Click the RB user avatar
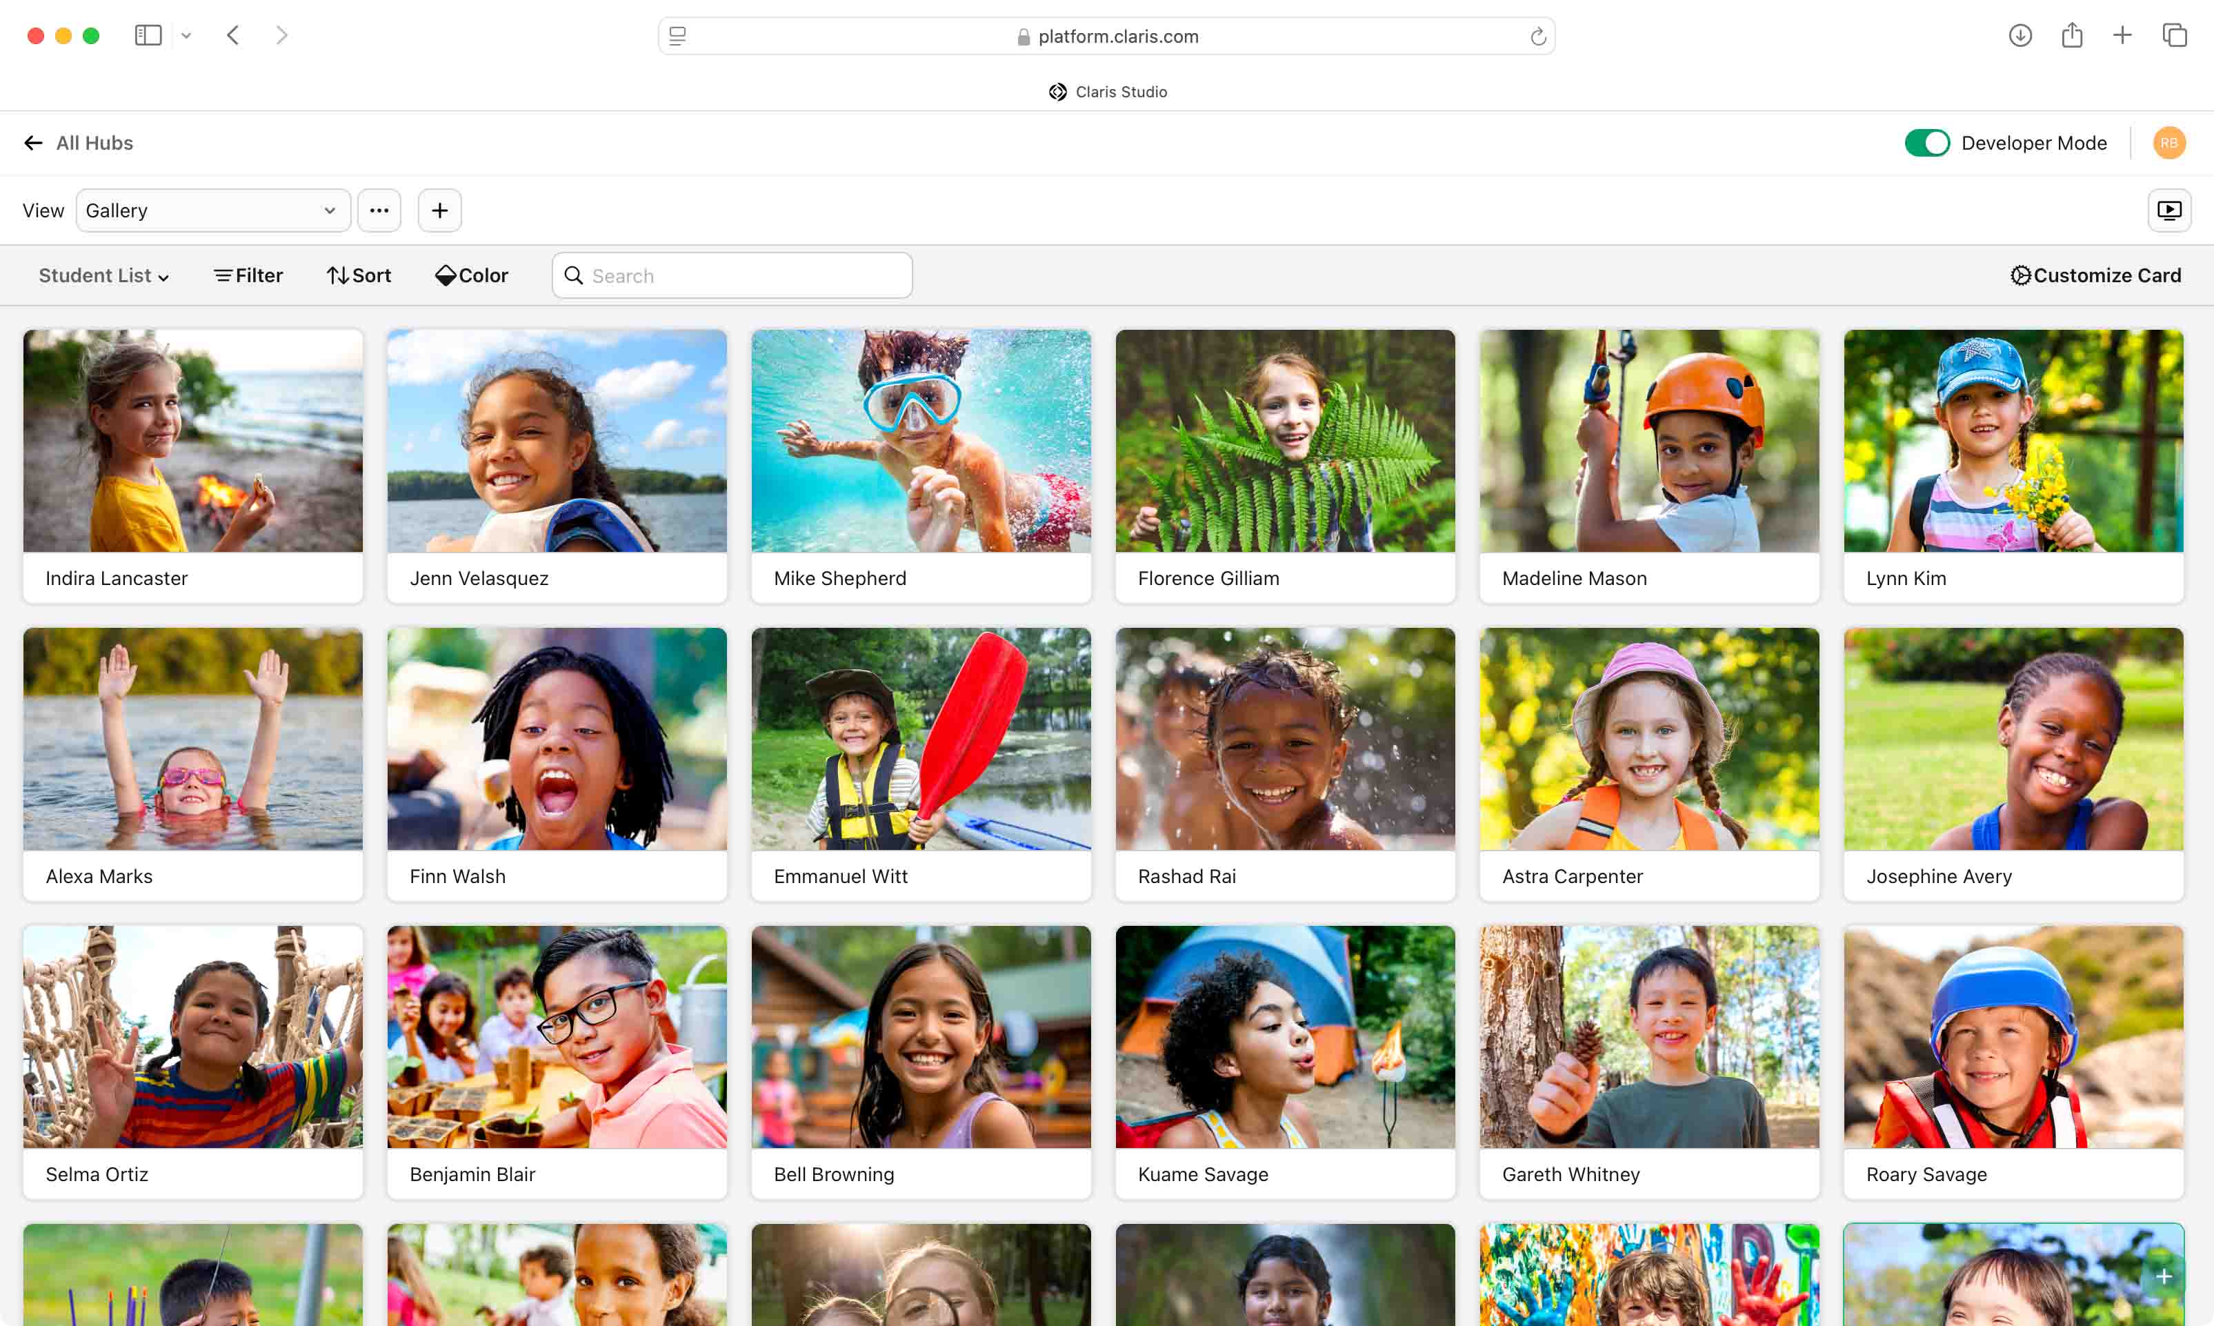This screenshot has height=1326, width=2214. click(x=2168, y=143)
